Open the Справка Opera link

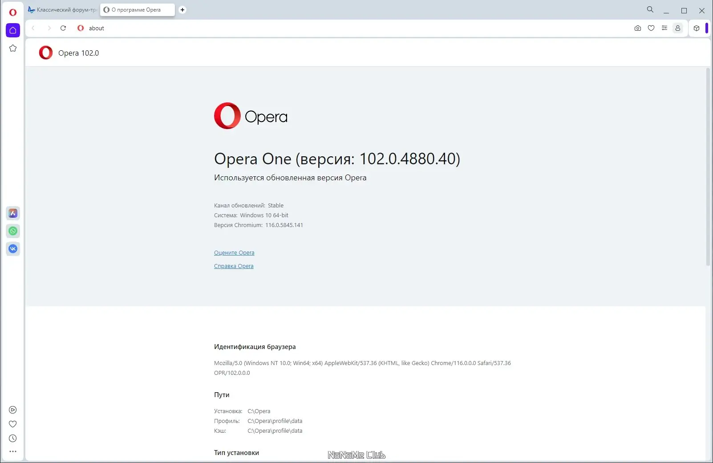tap(234, 266)
